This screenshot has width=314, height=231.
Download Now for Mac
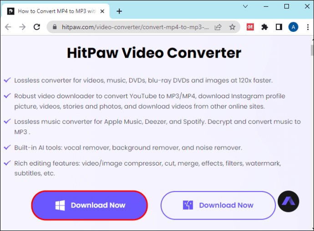218,206
